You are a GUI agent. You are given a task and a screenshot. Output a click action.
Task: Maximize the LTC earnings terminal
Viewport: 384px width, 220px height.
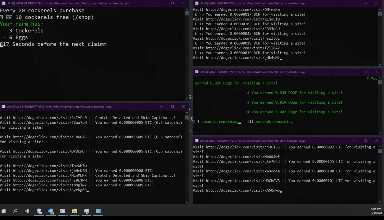point(365,141)
